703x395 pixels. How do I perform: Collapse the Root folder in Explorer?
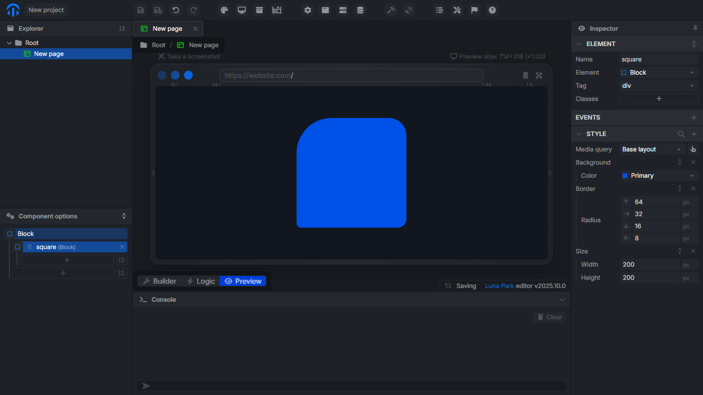(x=9, y=43)
